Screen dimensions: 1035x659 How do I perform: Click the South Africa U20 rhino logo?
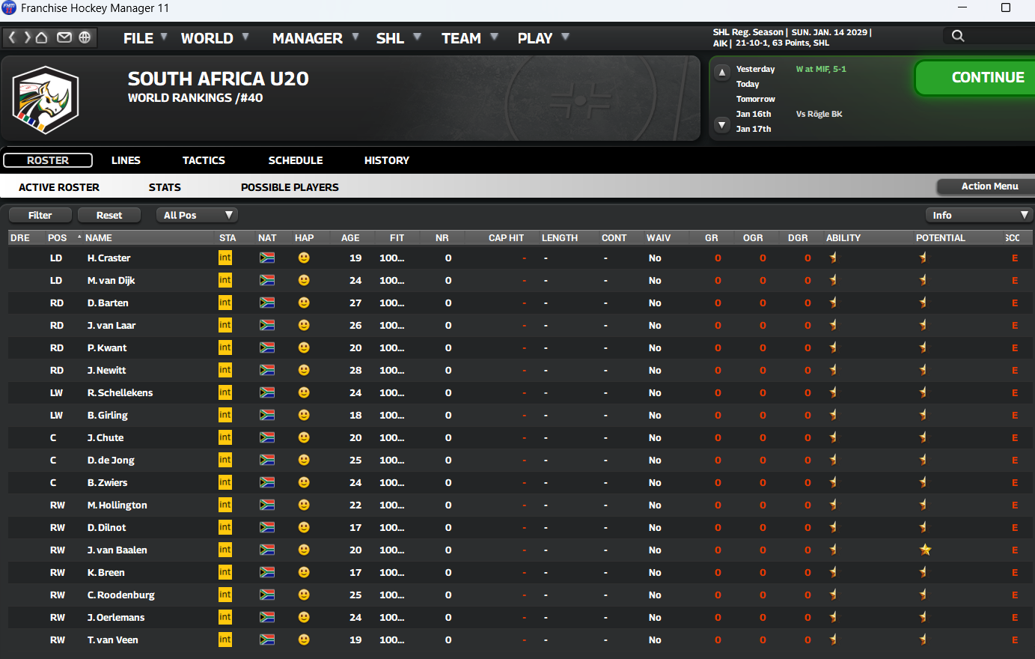tap(46, 100)
